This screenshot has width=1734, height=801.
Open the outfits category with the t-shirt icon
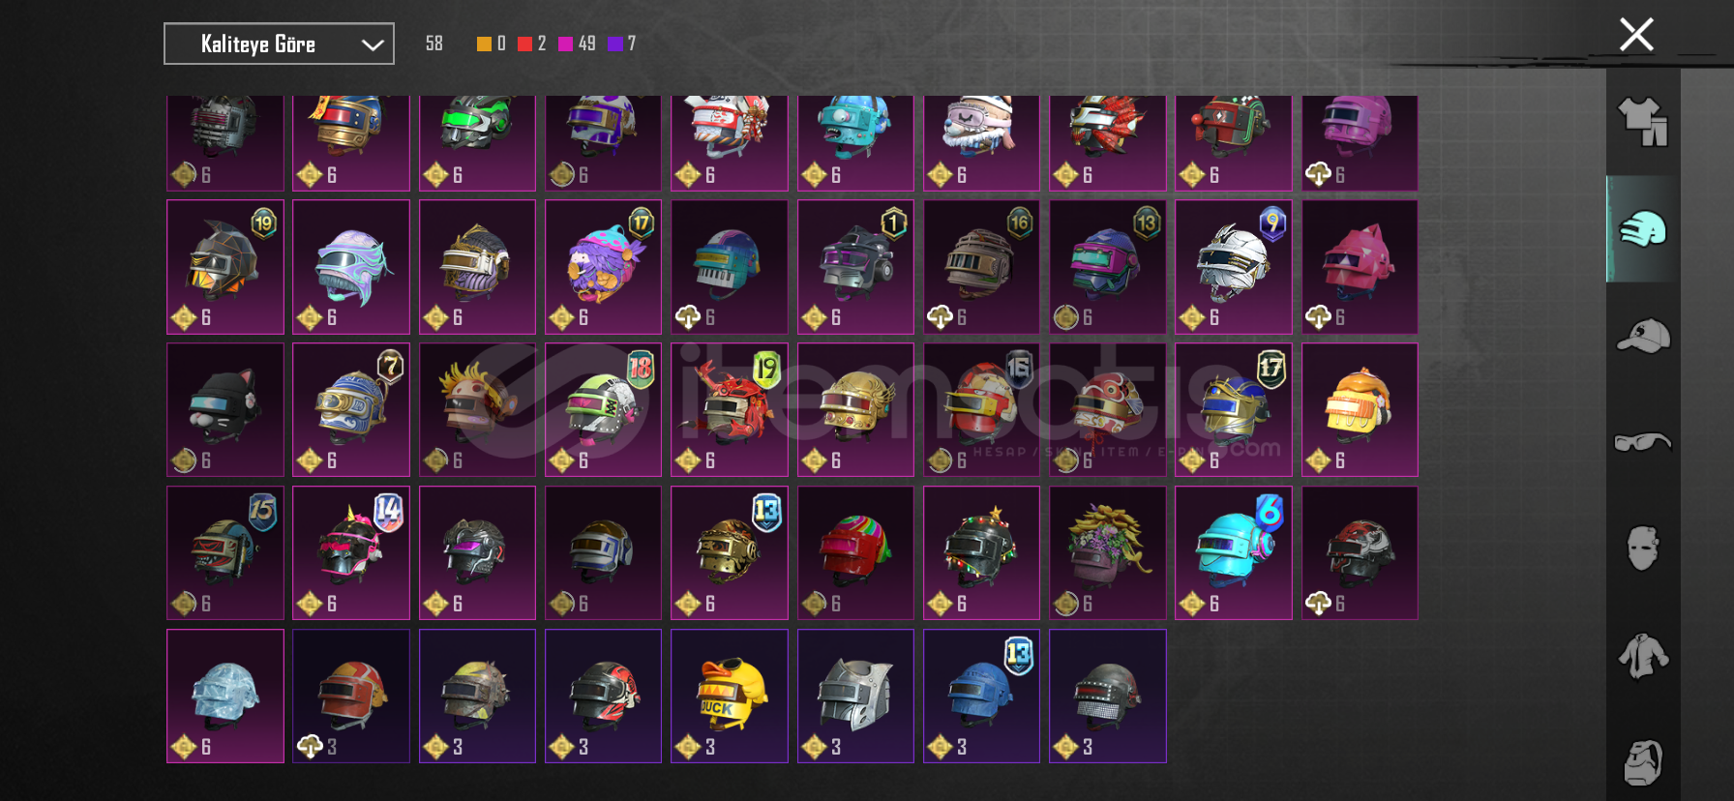(x=1643, y=122)
